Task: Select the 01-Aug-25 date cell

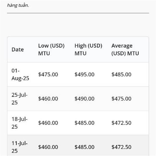Action: (x=20, y=75)
